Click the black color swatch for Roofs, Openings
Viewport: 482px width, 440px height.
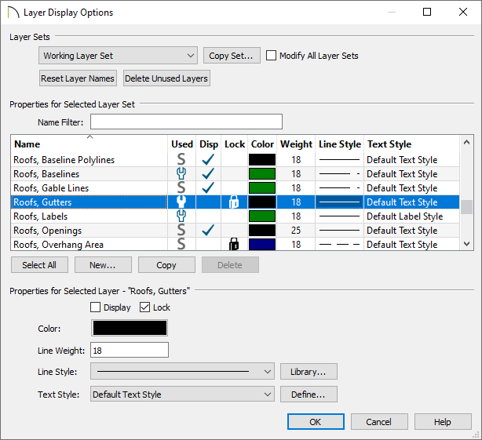(262, 231)
